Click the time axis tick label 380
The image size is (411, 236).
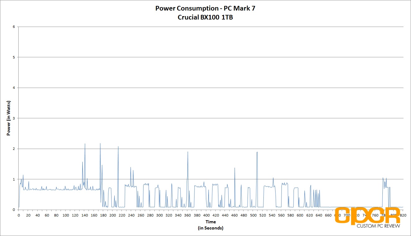coord(197,215)
